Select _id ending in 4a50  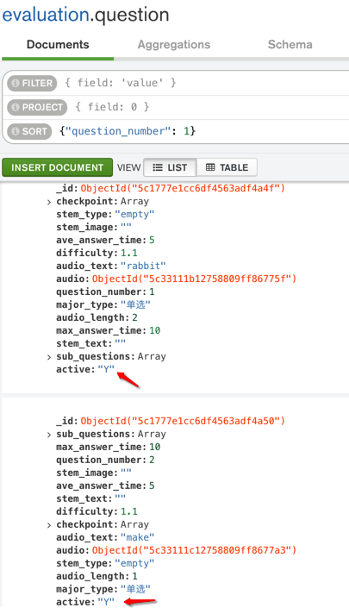pyautogui.click(x=183, y=421)
